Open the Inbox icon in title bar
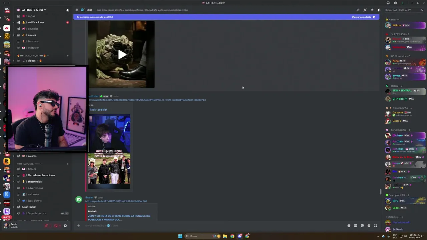The height and width of the screenshot is (240, 427). pos(388,3)
